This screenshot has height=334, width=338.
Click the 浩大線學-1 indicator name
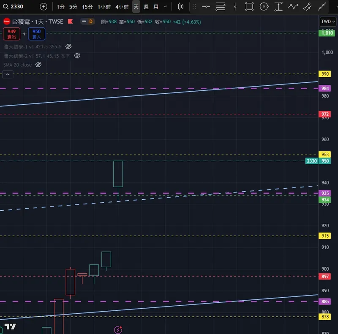15,46
